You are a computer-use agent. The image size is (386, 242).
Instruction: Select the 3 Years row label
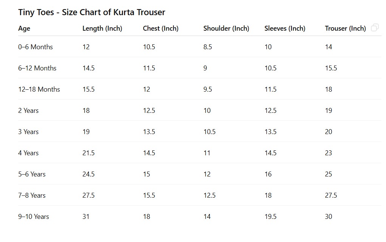click(x=28, y=132)
